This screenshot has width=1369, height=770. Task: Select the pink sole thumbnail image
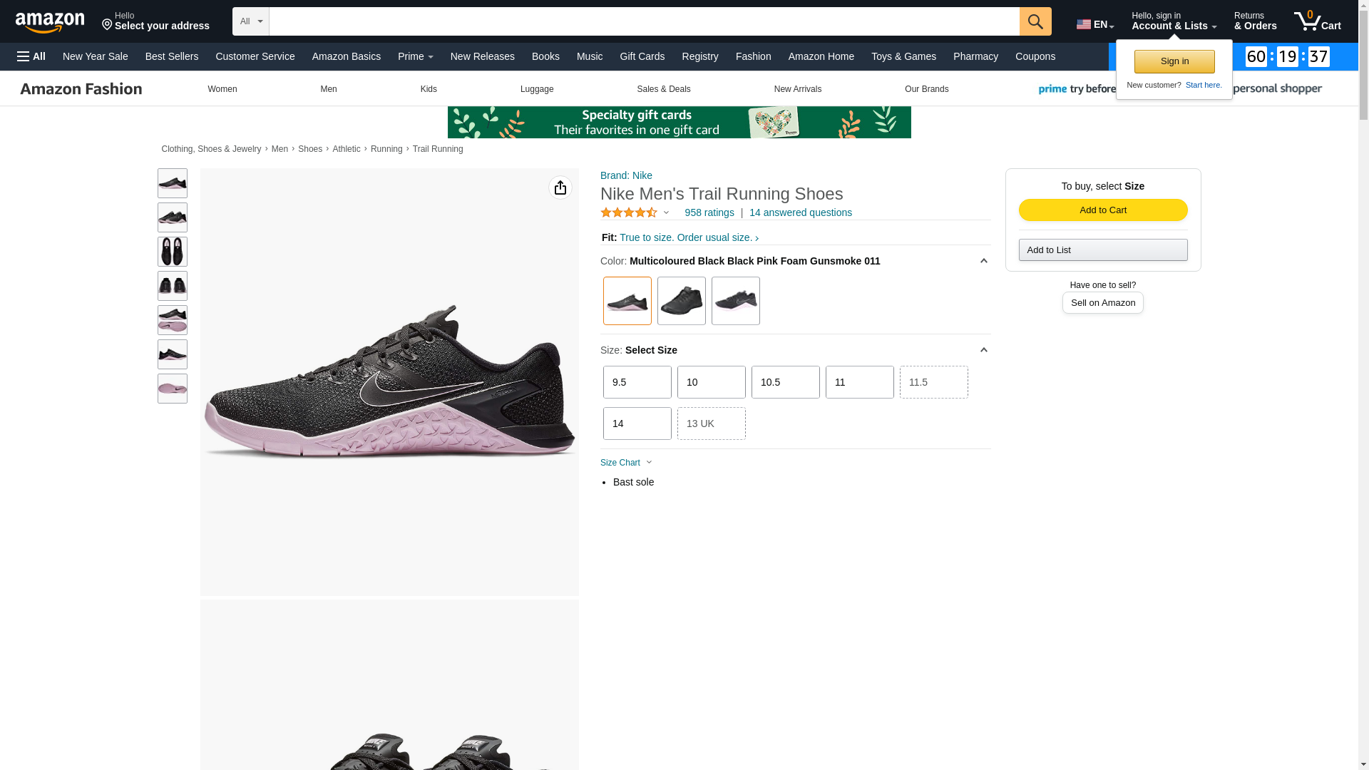coord(173,389)
